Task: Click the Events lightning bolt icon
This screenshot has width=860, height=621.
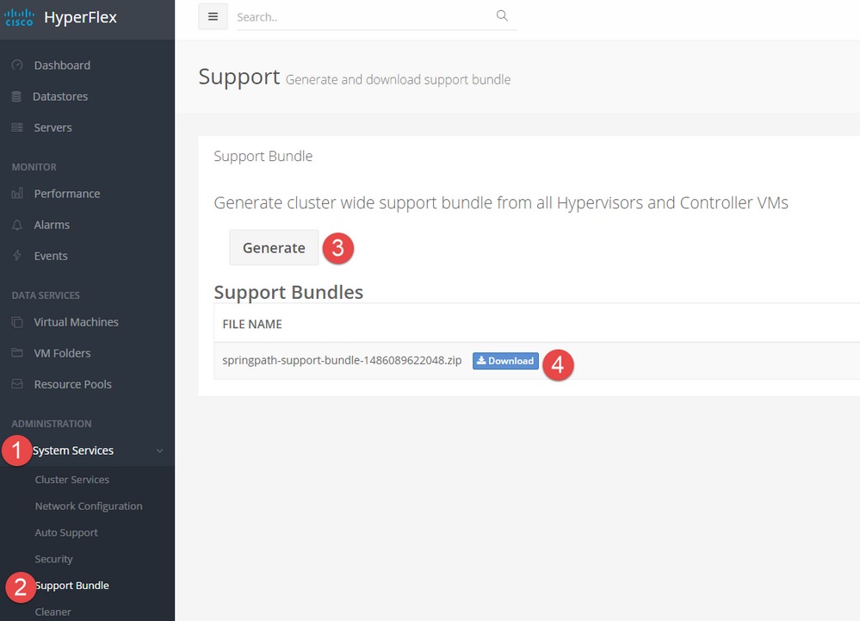Action: click(17, 256)
